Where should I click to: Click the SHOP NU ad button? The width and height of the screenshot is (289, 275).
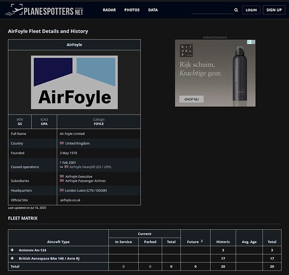[x=192, y=100]
